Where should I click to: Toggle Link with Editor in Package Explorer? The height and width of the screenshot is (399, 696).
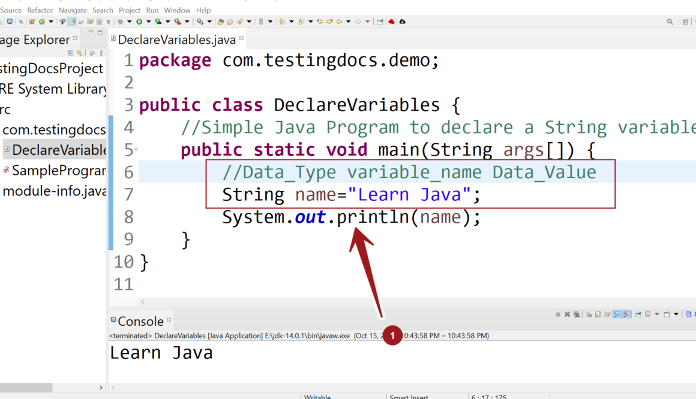click(x=79, y=53)
